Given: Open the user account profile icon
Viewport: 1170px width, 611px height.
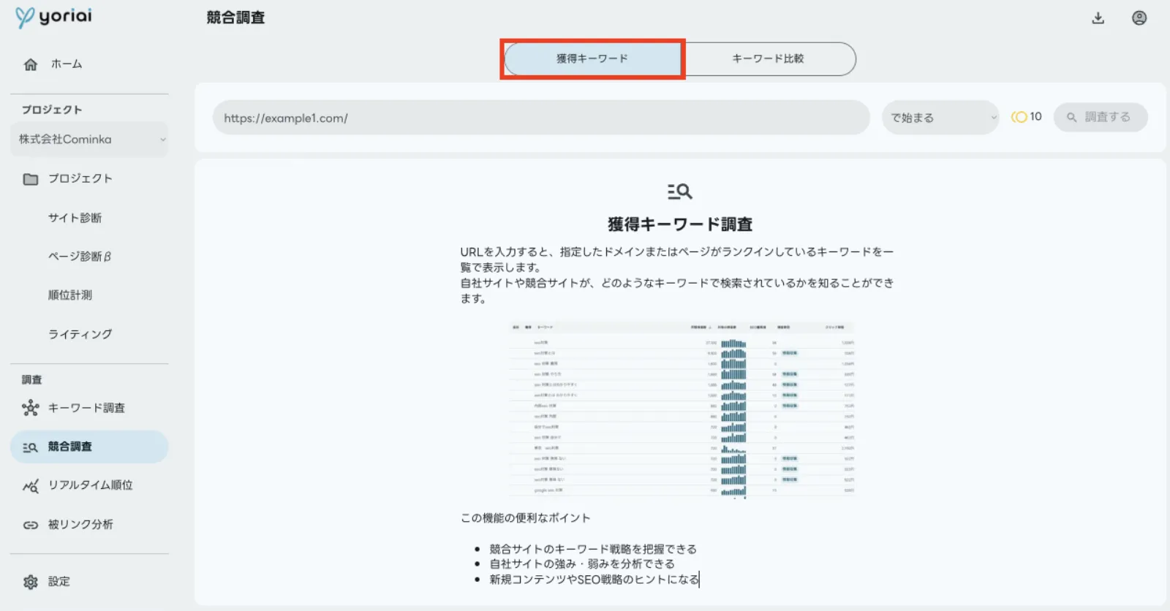Looking at the screenshot, I should pos(1139,18).
